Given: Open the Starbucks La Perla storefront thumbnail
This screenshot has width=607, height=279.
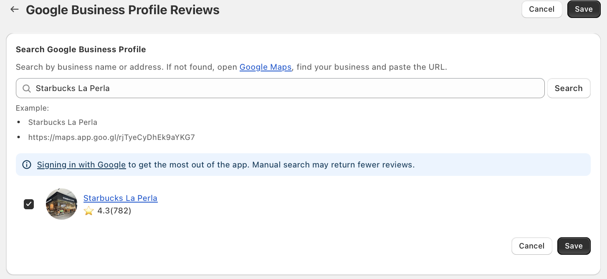Looking at the screenshot, I should 61,204.
